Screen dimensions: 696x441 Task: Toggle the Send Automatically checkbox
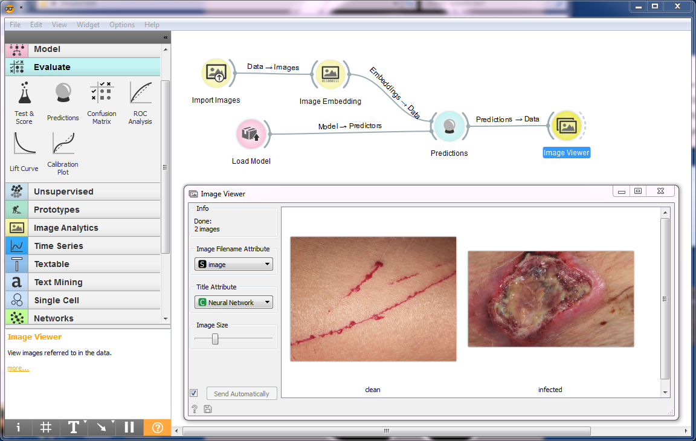coord(194,393)
